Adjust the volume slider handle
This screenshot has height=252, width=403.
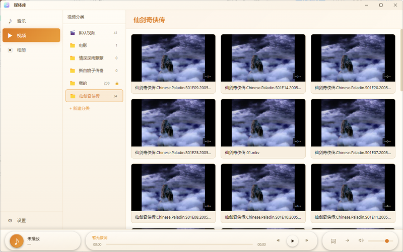click(387, 241)
